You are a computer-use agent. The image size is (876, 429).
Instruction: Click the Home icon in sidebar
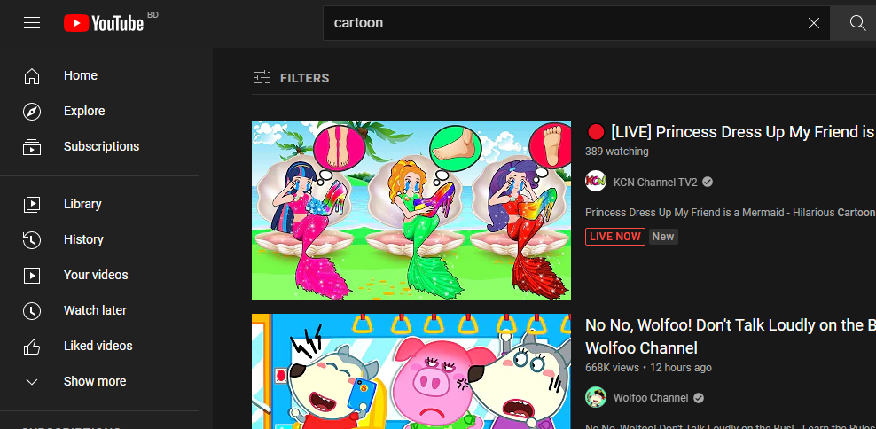pos(32,76)
